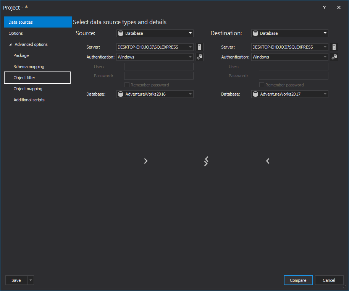Open the Destination Server dropdown
This screenshot has width=349, height=291.
click(x=325, y=47)
